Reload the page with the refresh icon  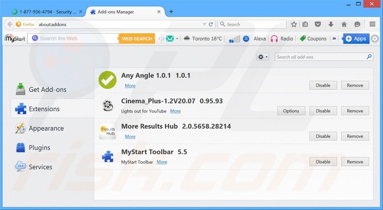pos(211,24)
